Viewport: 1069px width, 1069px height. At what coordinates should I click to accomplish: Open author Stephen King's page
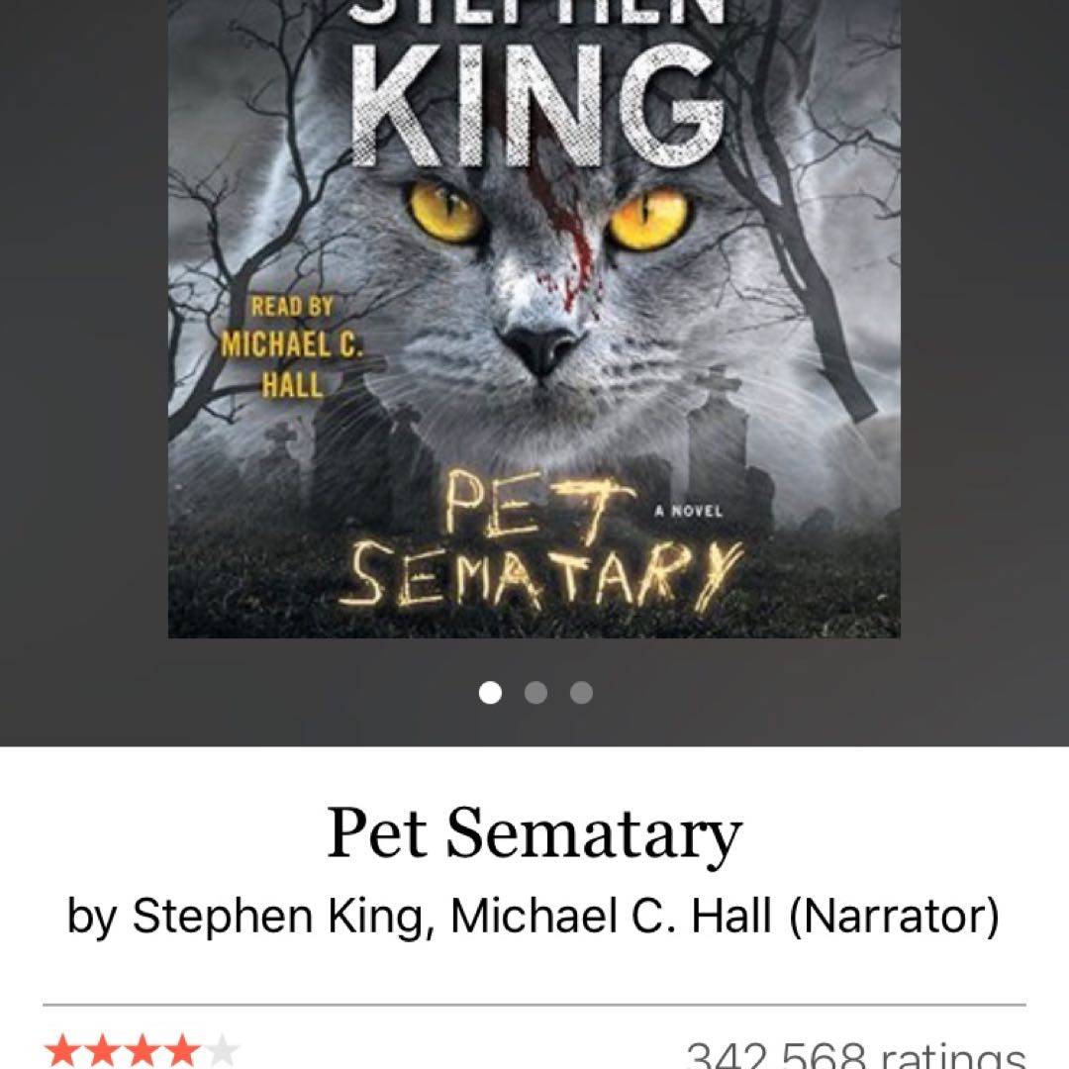(278, 917)
